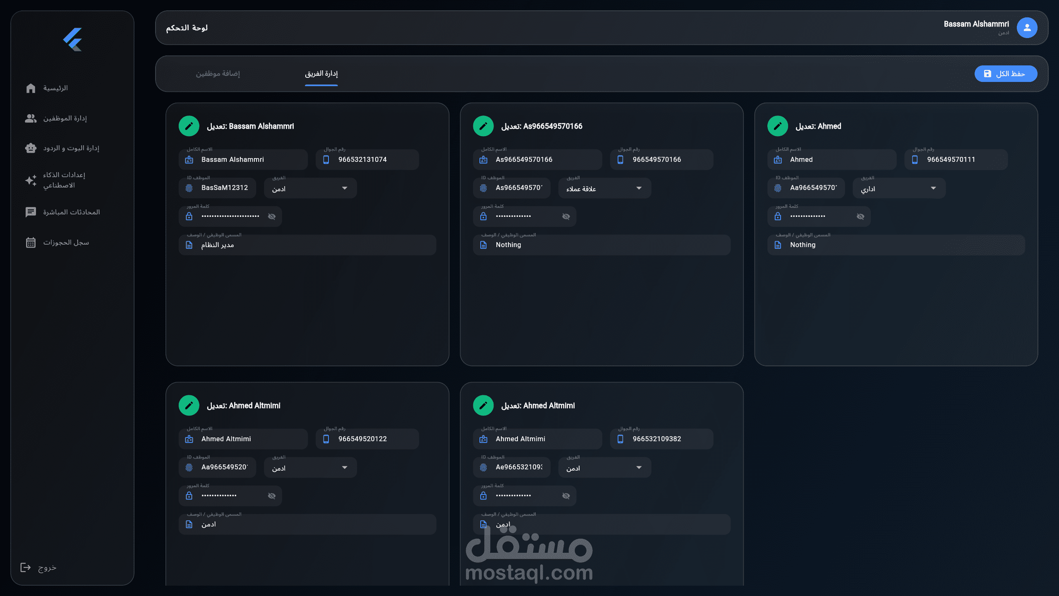Screen dimensions: 1059x596
Task: Open the bot and replies management sidebar icon
Action: pyautogui.click(x=31, y=148)
